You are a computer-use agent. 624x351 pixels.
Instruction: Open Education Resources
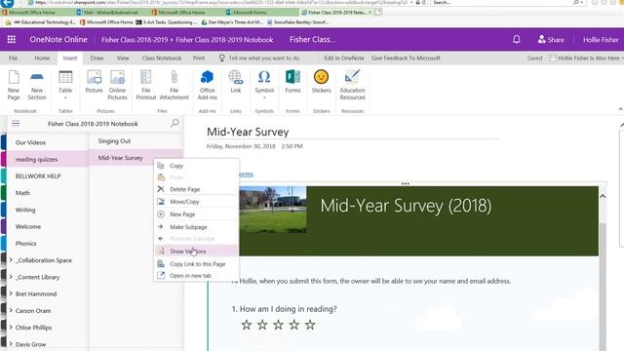click(353, 86)
